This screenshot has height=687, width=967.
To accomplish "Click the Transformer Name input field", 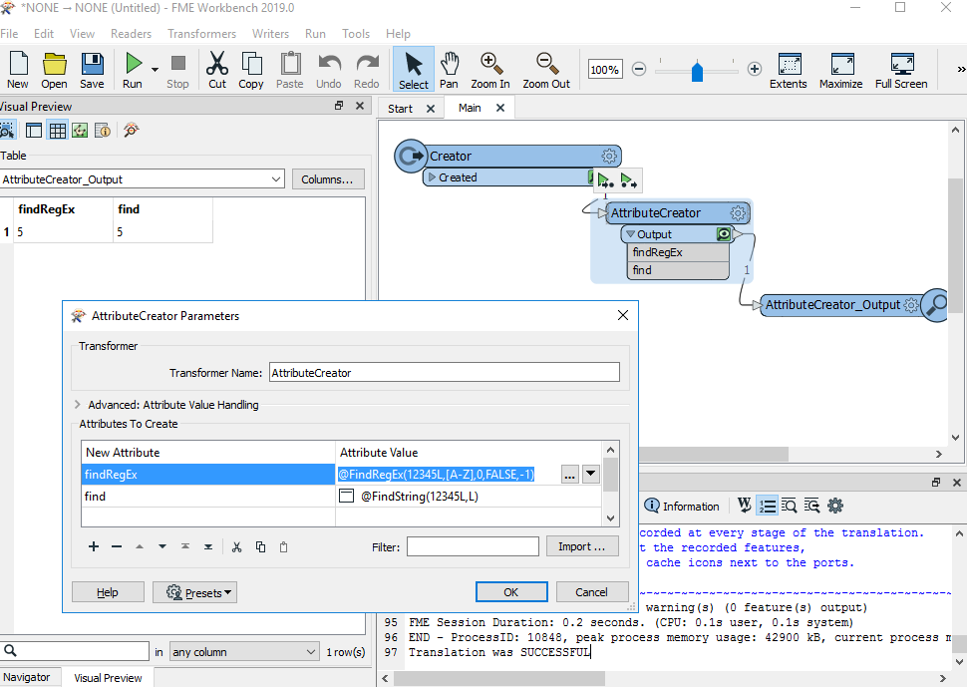I will pyautogui.click(x=444, y=373).
